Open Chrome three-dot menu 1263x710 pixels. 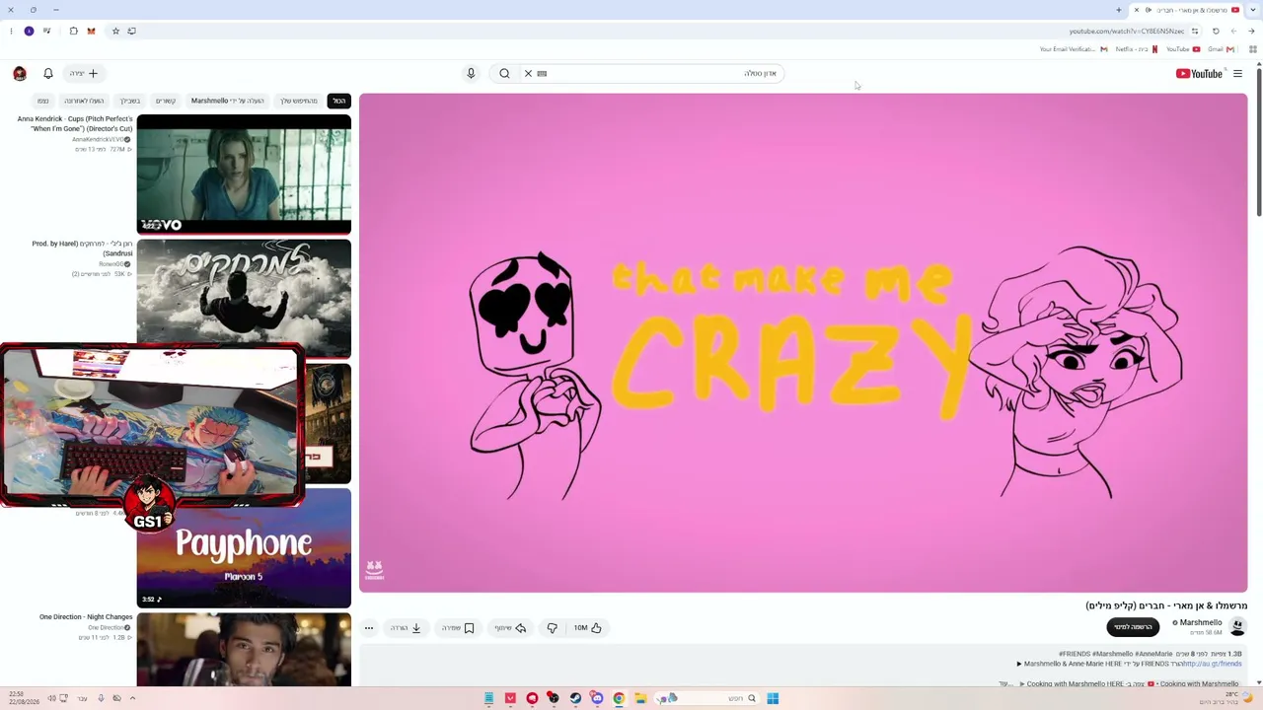(x=11, y=32)
